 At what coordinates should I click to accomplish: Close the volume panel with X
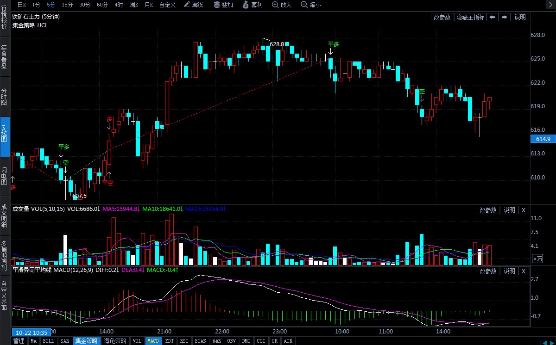(x=523, y=210)
